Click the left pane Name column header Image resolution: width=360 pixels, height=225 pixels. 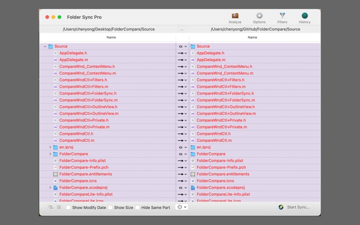click(x=111, y=37)
